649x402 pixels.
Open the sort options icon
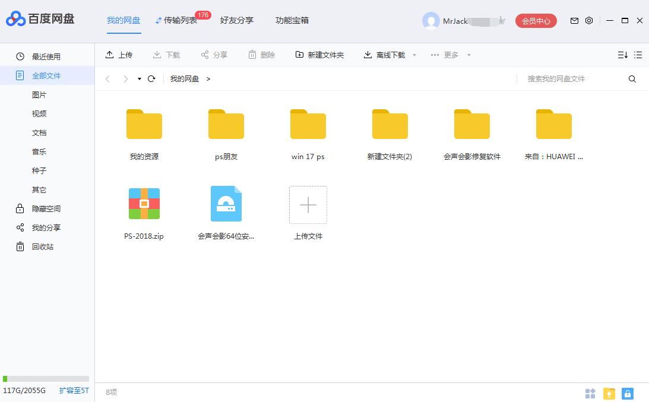(622, 55)
